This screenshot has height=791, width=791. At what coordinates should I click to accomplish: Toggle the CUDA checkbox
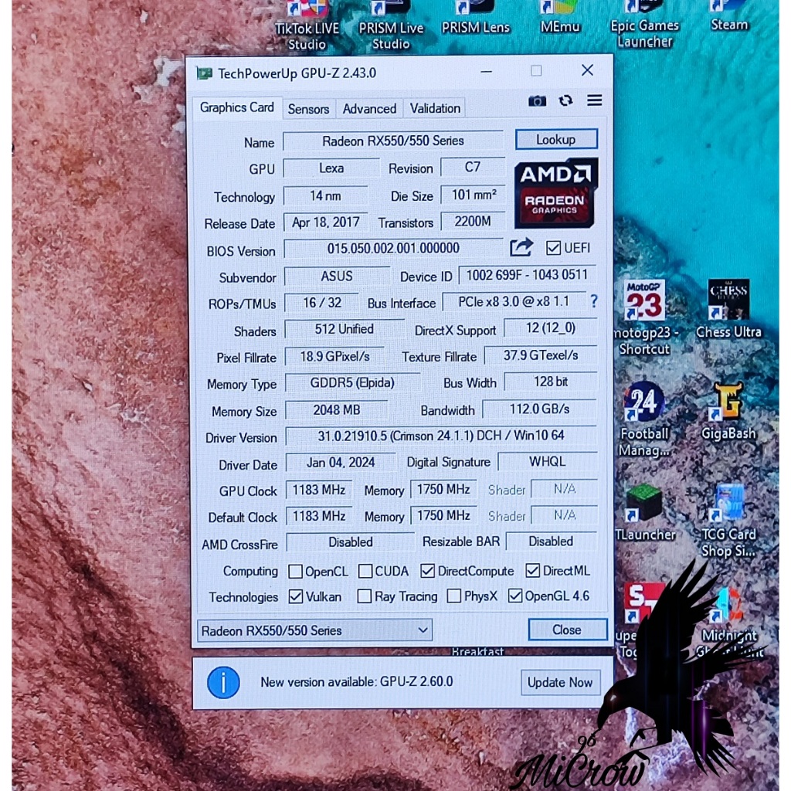[x=365, y=571]
